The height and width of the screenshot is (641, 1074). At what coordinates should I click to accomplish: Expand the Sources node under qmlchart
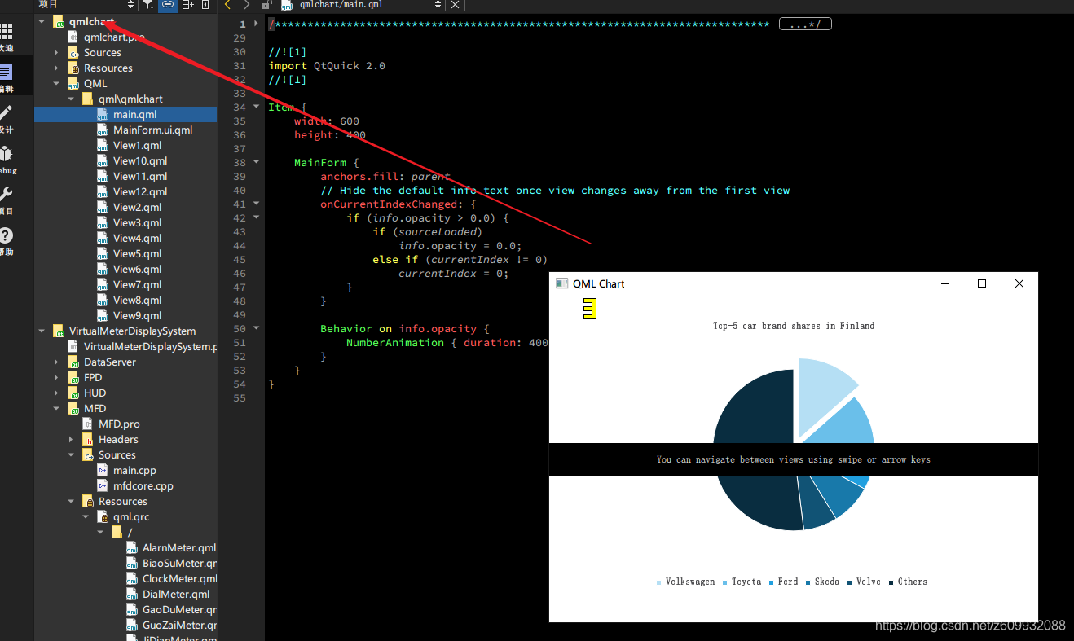click(x=55, y=51)
